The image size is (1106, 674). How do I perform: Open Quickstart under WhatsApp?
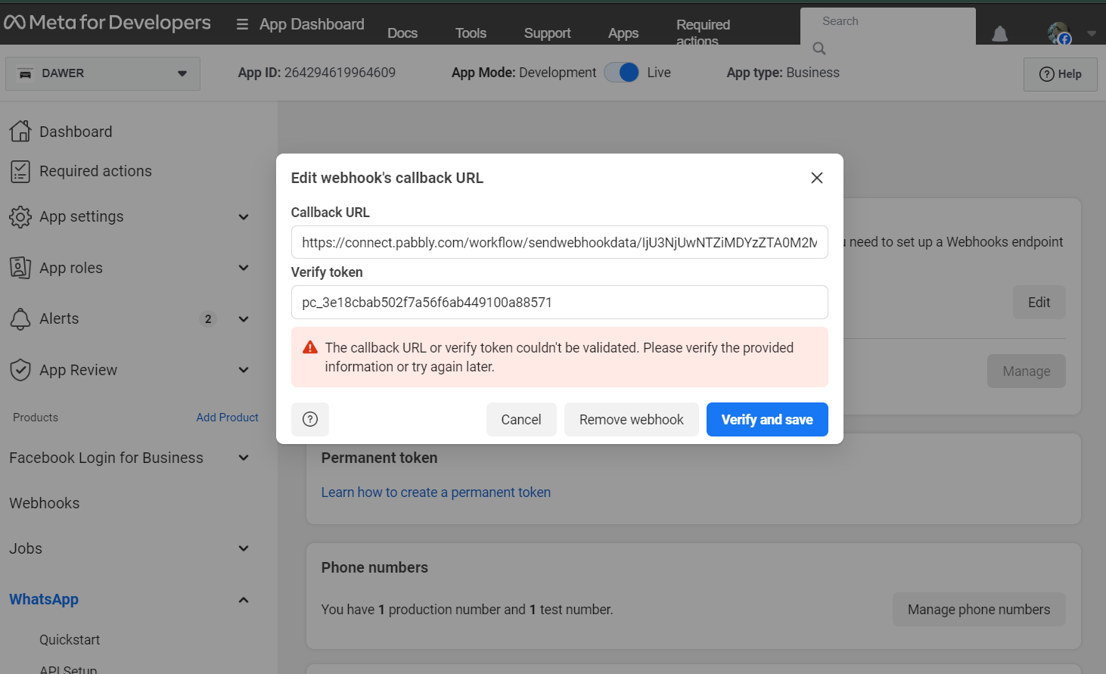pyautogui.click(x=70, y=640)
